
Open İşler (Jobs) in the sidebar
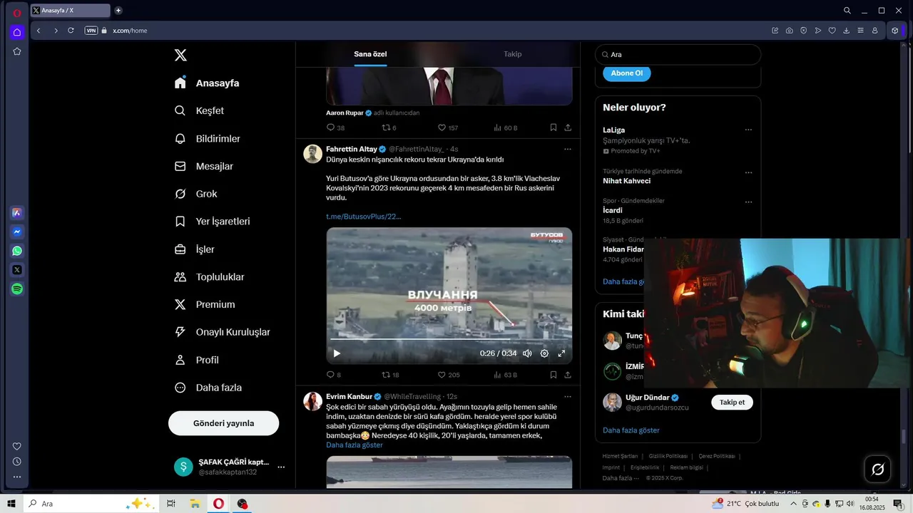pyautogui.click(x=194, y=249)
